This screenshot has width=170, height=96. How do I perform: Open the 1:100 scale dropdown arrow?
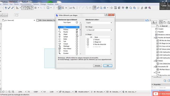click(x=57, y=92)
